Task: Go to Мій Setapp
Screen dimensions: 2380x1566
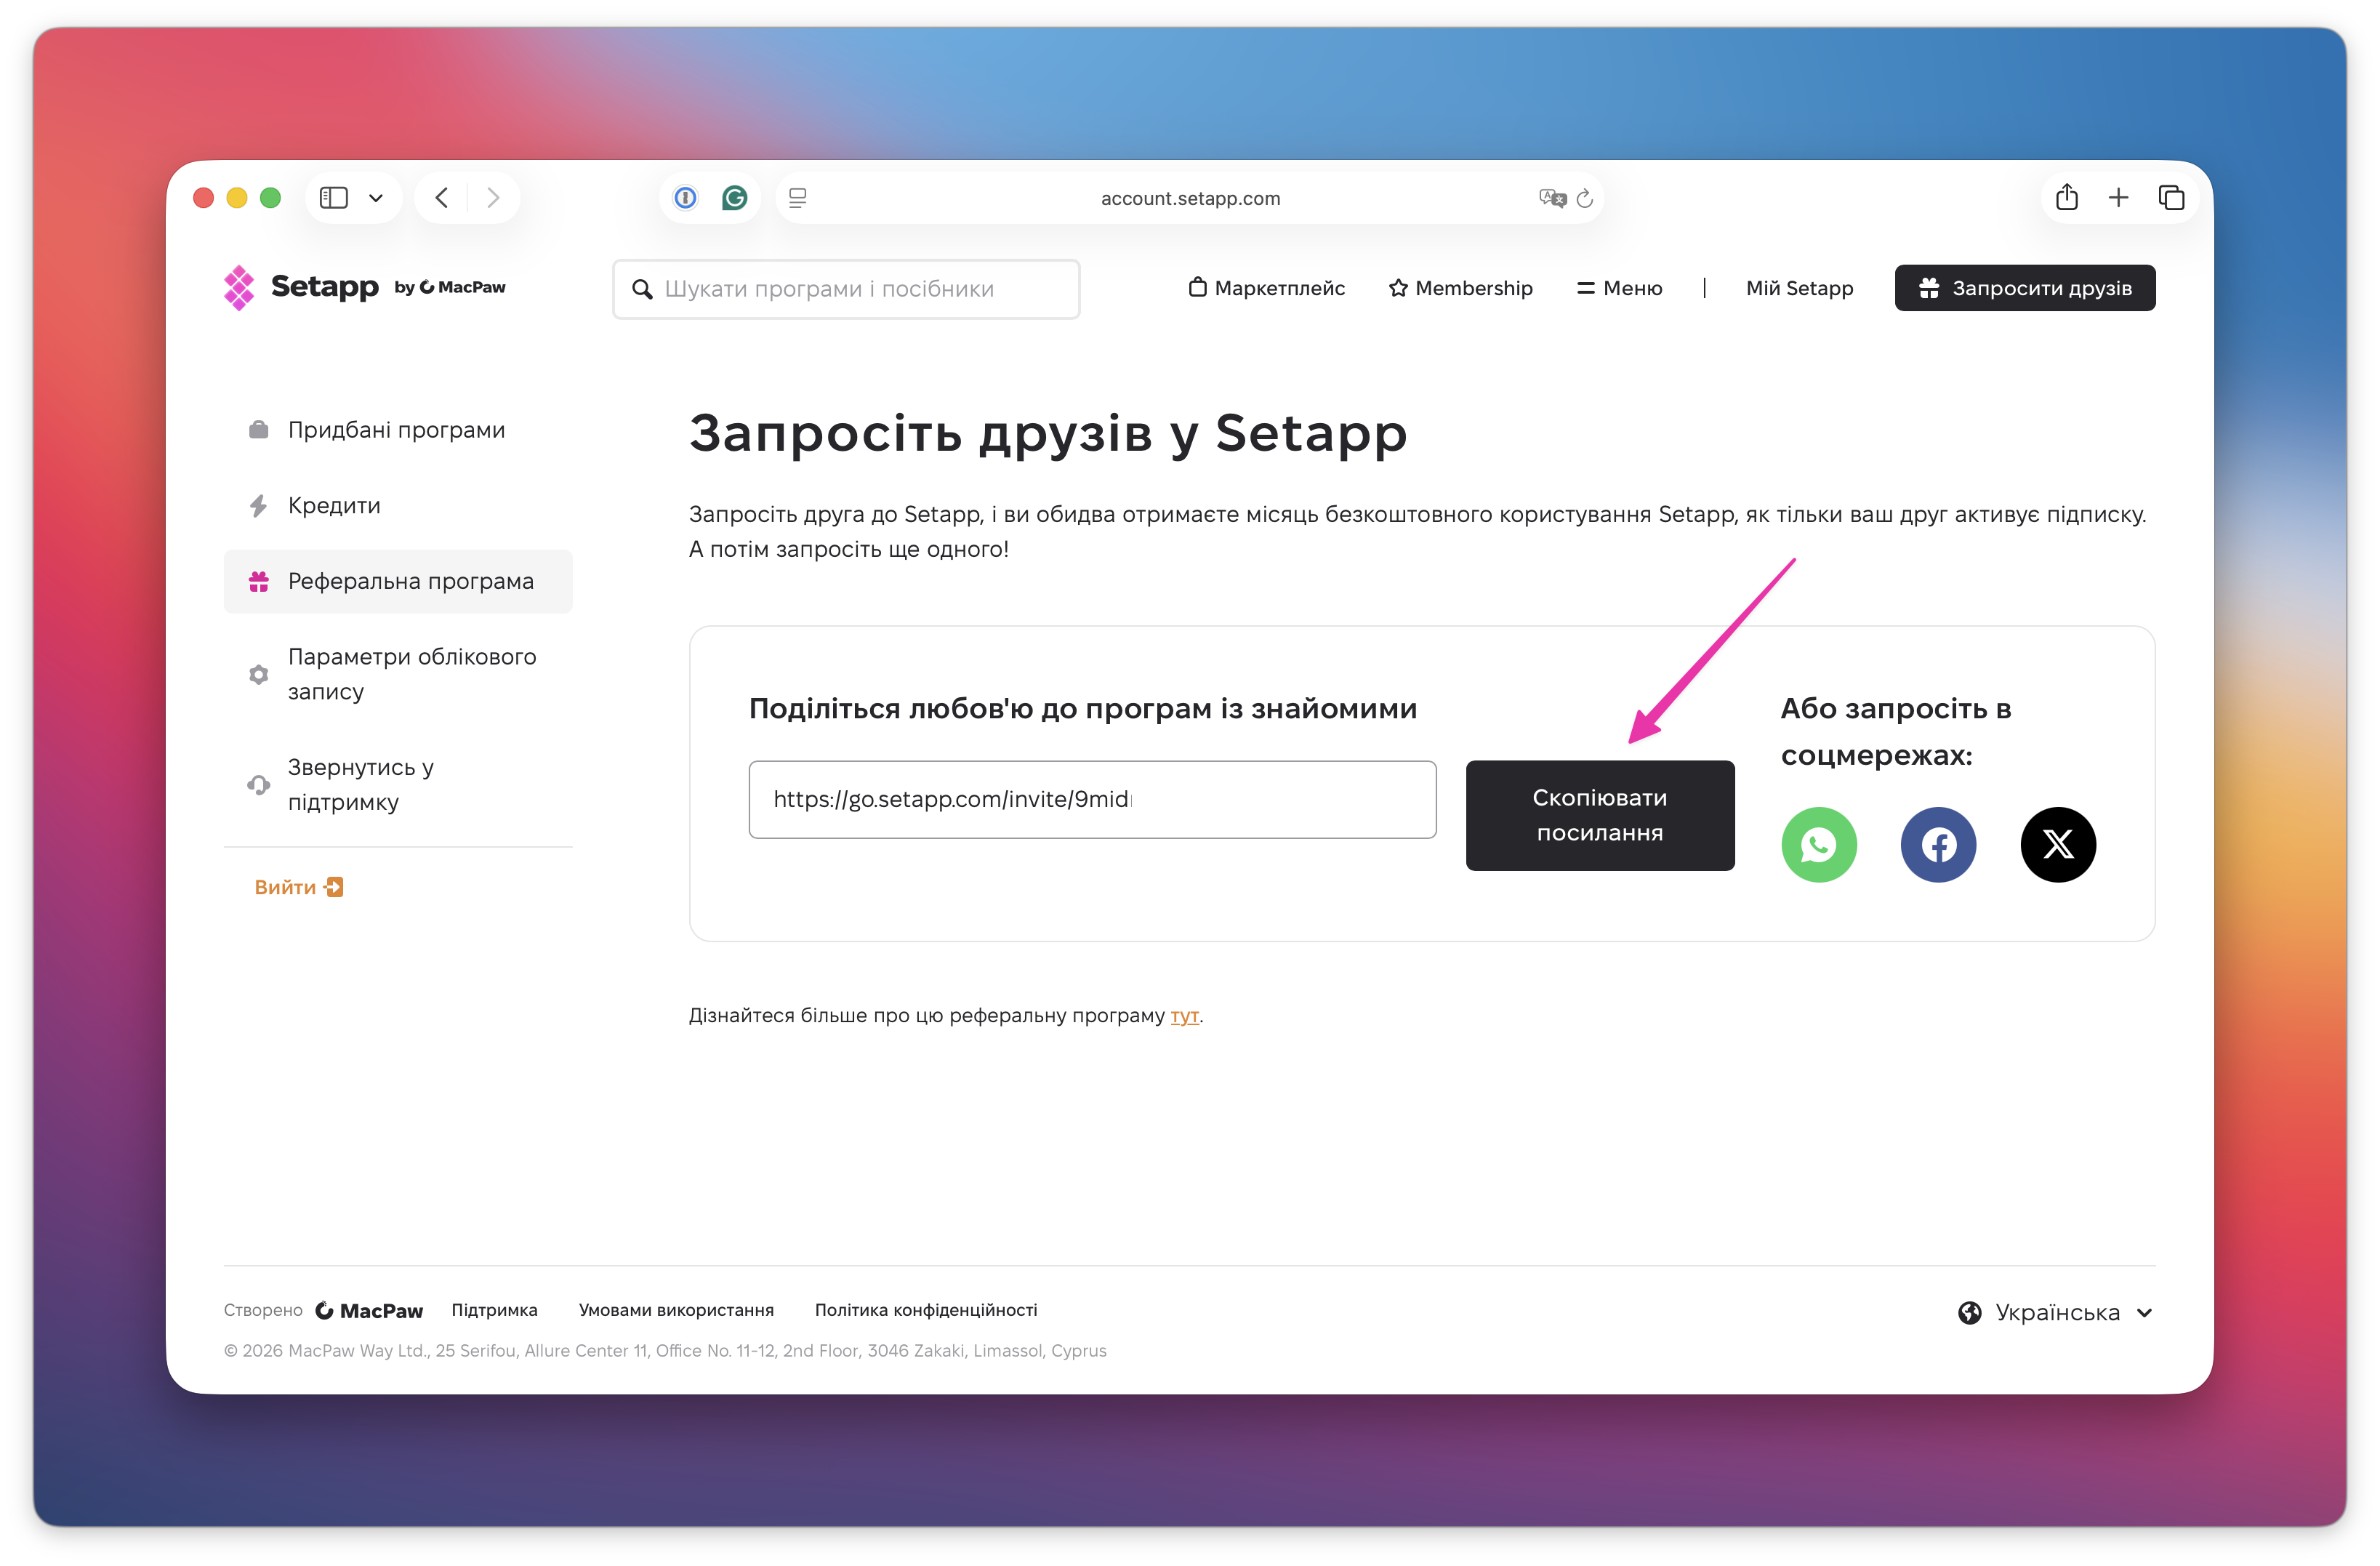Action: pyautogui.click(x=1799, y=288)
